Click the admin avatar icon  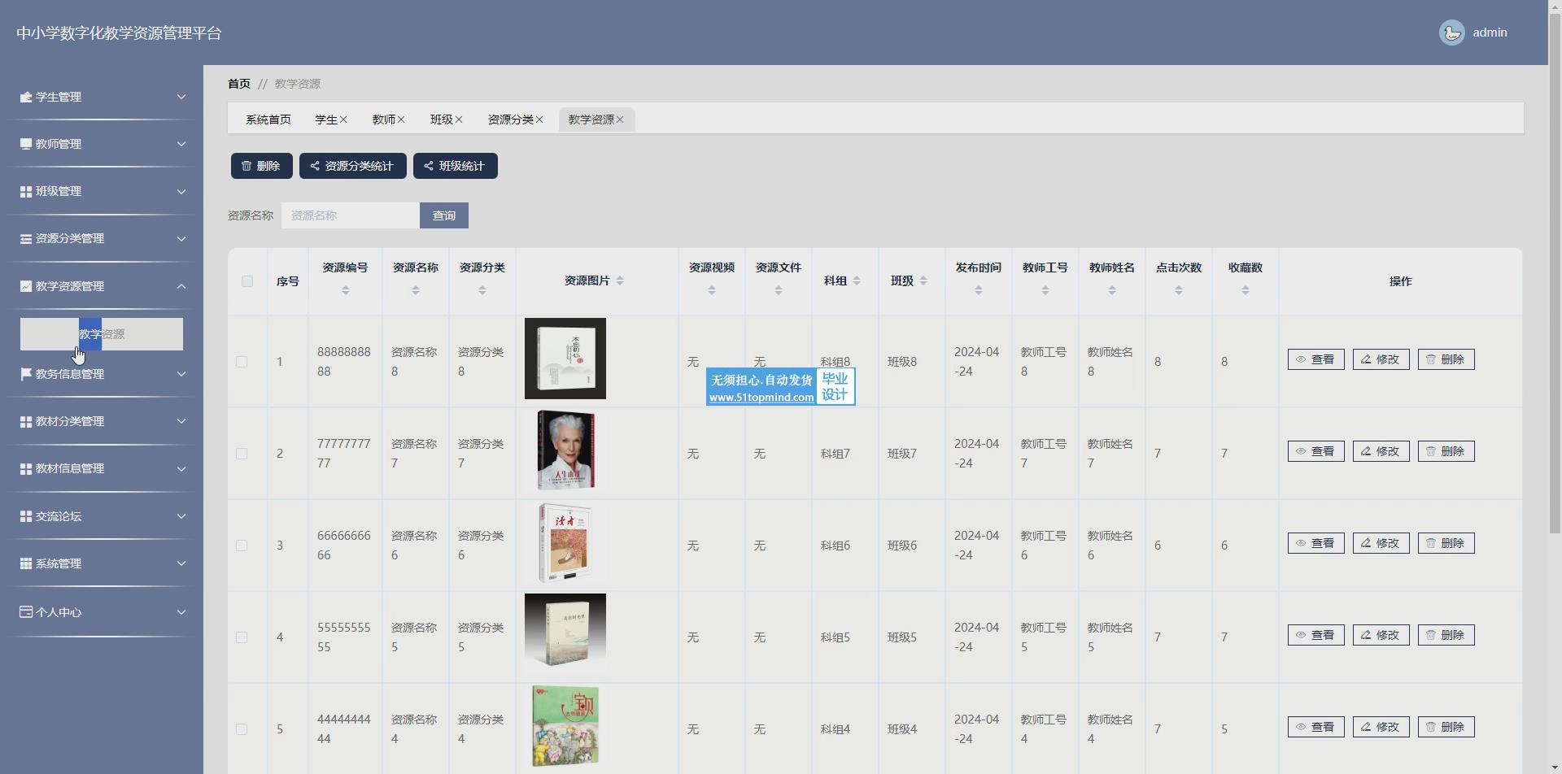pos(1452,33)
